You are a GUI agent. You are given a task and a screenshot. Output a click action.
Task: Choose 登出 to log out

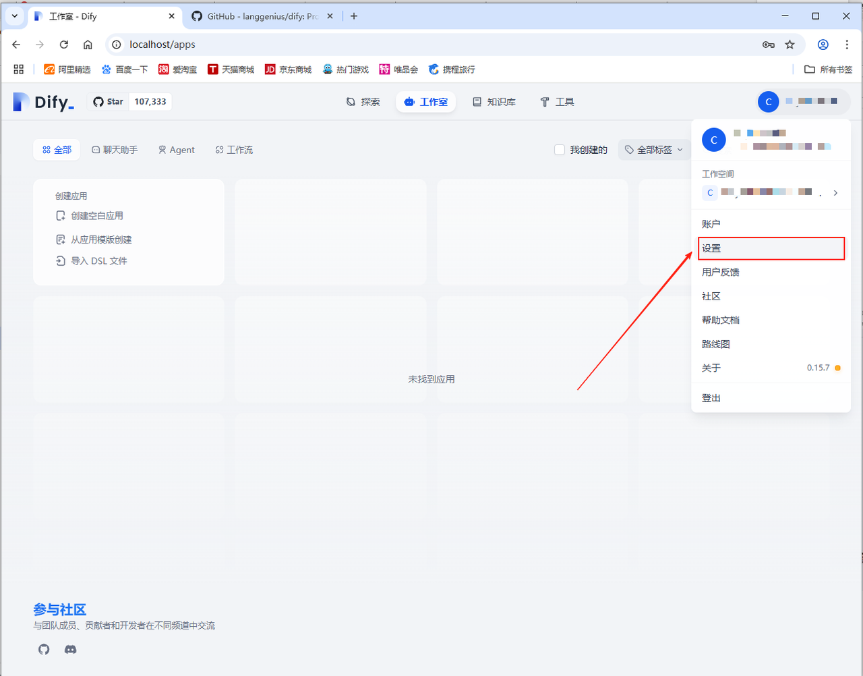point(711,398)
